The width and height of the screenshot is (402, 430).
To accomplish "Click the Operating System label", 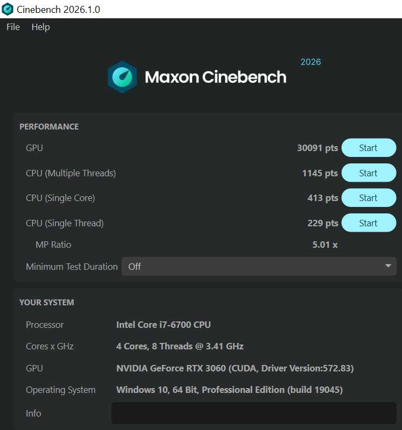I will click(61, 390).
